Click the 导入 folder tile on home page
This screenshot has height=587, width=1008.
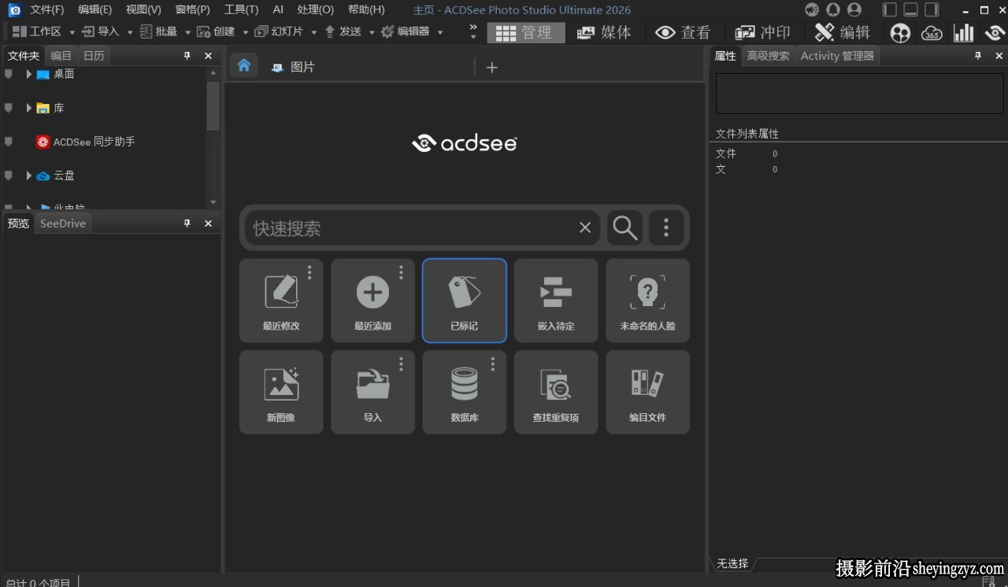pyautogui.click(x=372, y=392)
